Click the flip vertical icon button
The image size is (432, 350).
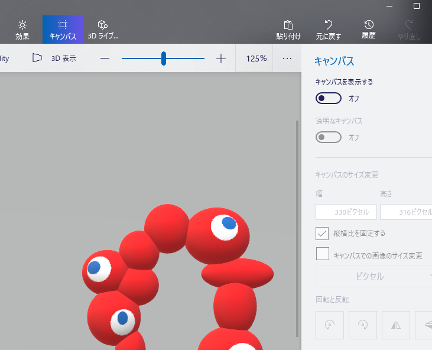424,325
